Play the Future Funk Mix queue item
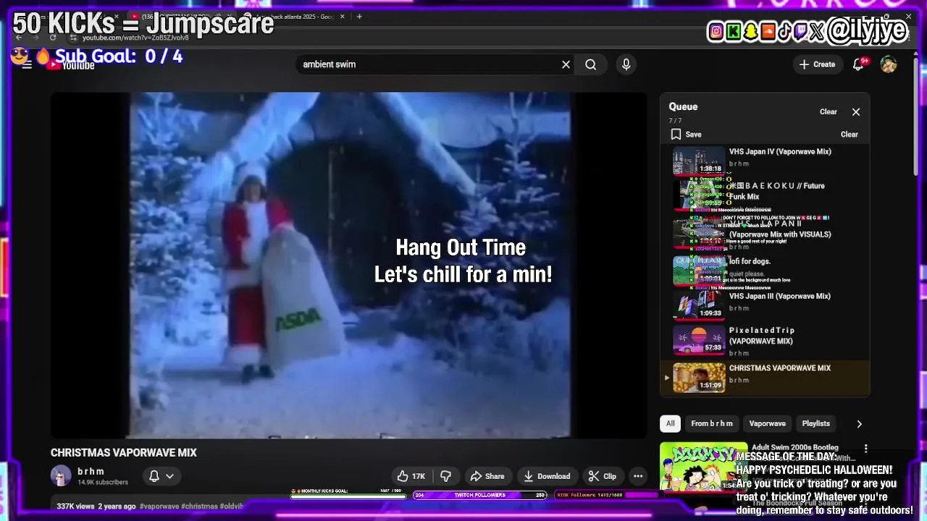927x521 pixels. pyautogui.click(x=765, y=193)
